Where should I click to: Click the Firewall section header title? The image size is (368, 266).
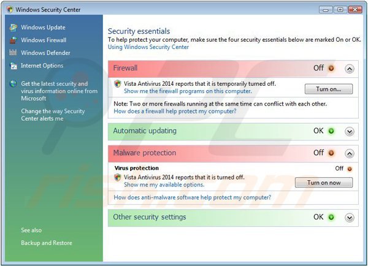(x=125, y=68)
